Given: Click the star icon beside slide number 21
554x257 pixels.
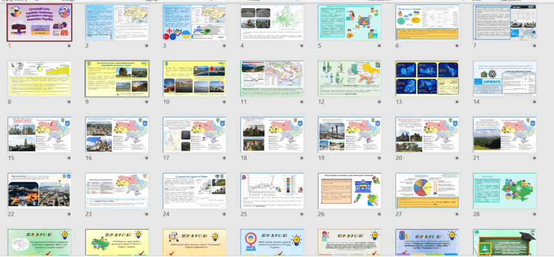Looking at the screenshot, I should (x=534, y=158).
